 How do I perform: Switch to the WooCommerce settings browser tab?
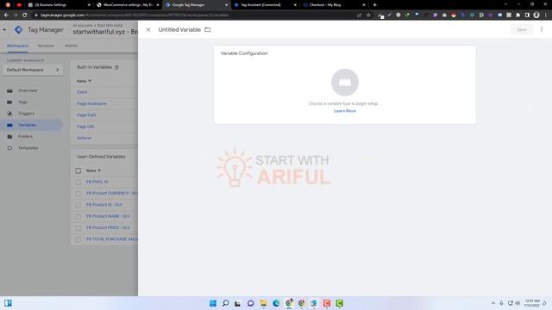128,5
